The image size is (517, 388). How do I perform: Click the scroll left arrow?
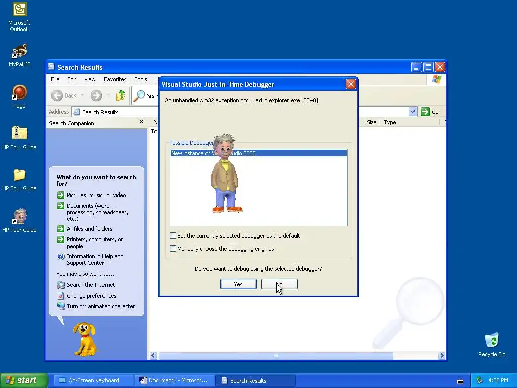153,355
